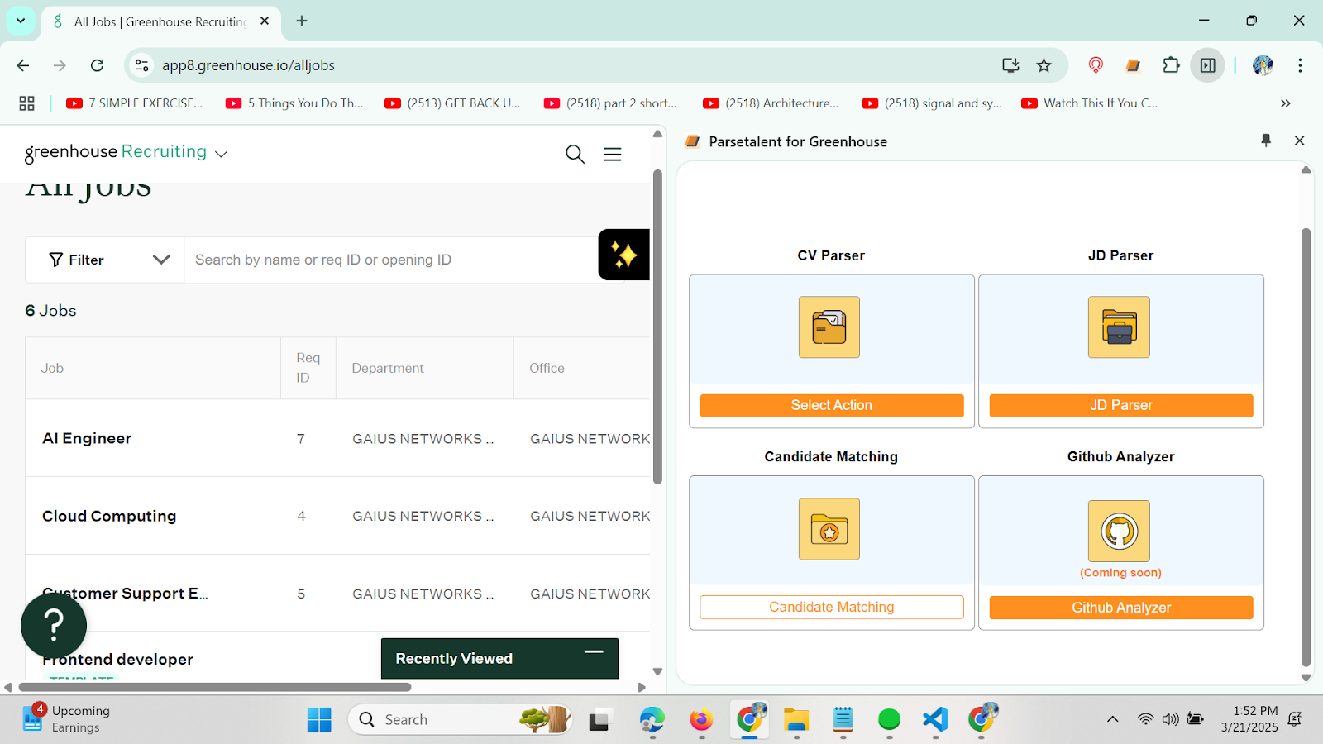
Task: Click the sparkle AI button beside search
Action: coord(623,255)
